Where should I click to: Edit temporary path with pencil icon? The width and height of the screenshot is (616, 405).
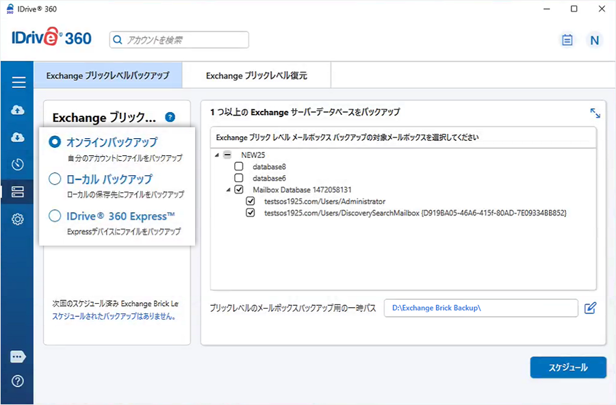coord(591,308)
